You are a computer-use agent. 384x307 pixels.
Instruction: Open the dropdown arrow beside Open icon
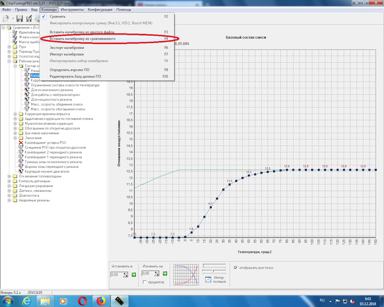[x=13, y=19]
